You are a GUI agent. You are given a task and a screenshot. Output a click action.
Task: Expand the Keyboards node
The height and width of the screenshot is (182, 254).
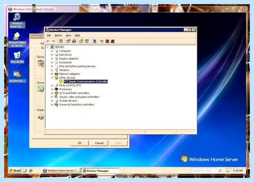pyautogui.click(x=52, y=63)
